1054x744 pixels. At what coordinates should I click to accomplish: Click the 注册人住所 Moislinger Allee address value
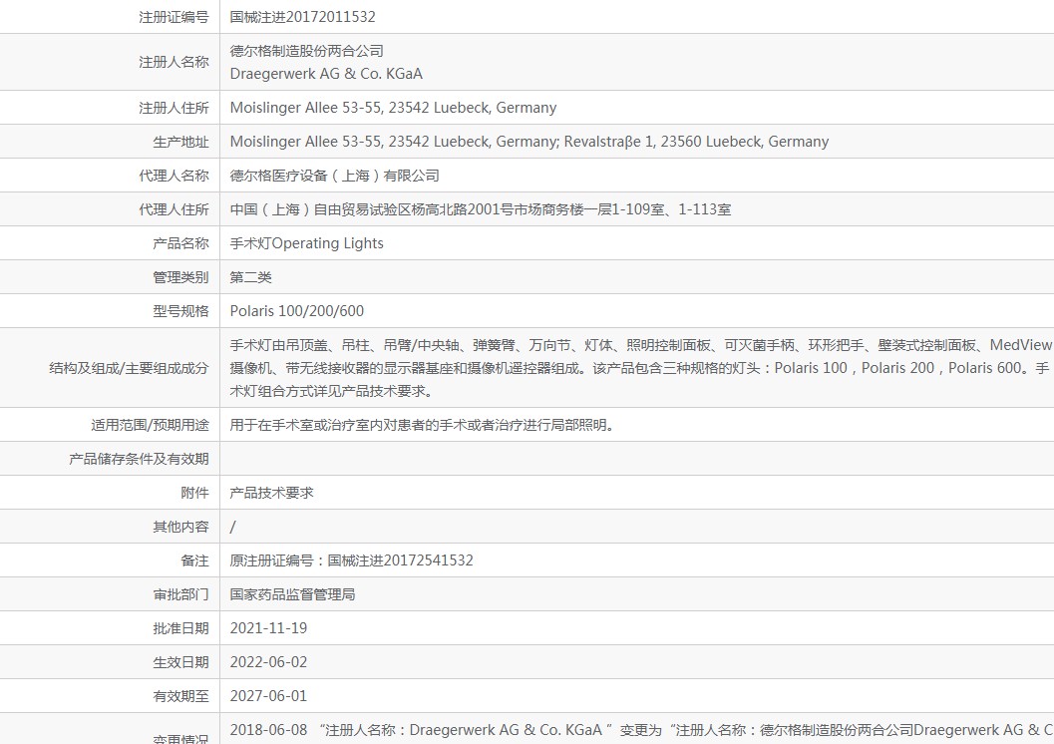393,108
